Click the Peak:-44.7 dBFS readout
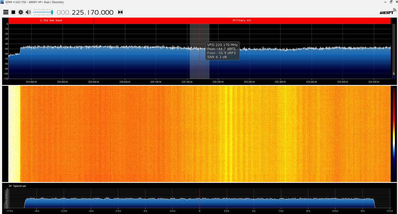 (221, 49)
